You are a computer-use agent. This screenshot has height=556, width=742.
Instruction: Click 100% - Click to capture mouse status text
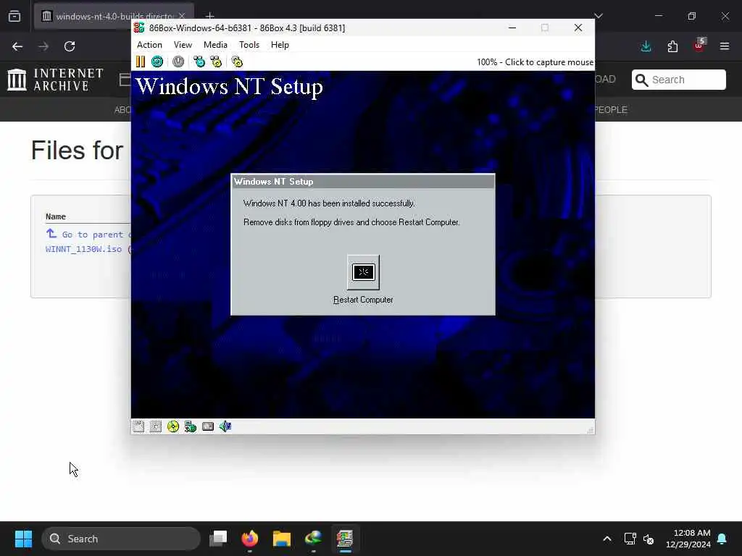coord(535,62)
